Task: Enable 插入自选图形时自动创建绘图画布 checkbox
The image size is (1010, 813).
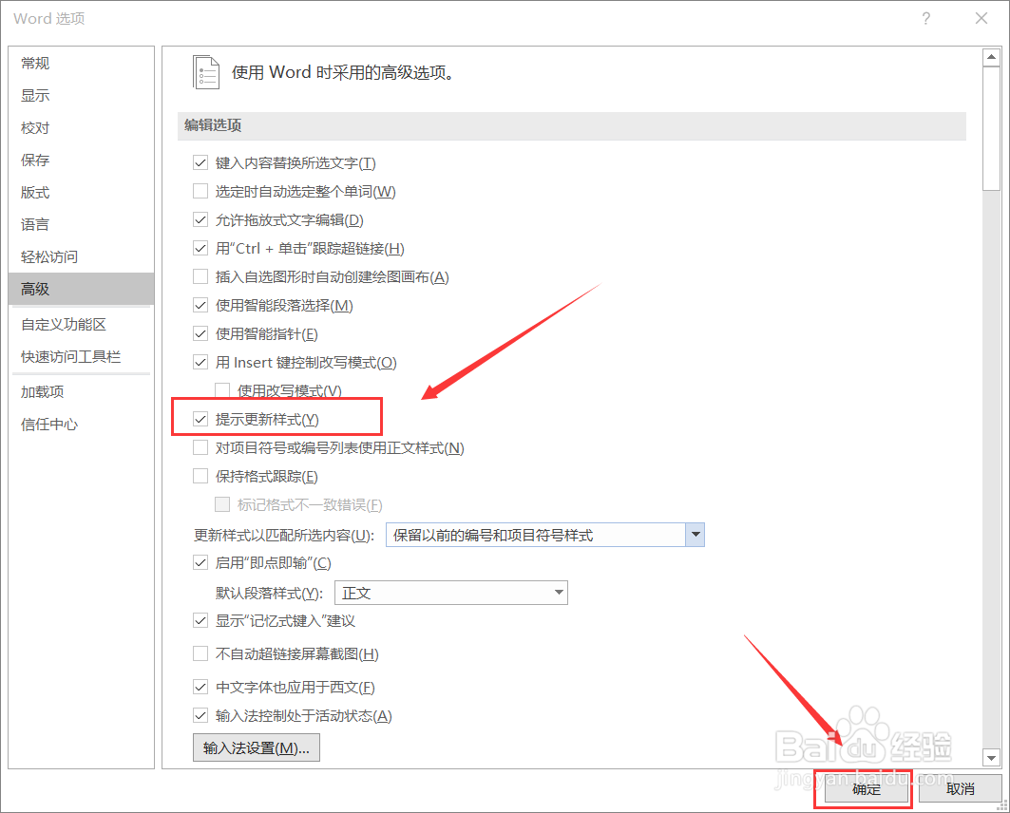Action: [x=200, y=276]
